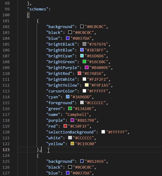
Task: Click the black color swatch on line 103
Action: pyautogui.click(x=70, y=32)
